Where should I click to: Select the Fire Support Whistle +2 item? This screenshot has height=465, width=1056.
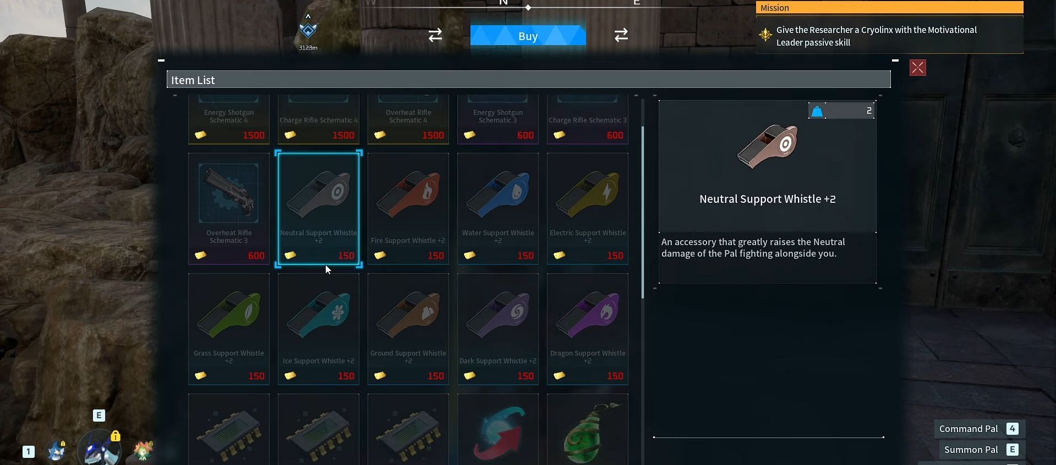(x=408, y=209)
